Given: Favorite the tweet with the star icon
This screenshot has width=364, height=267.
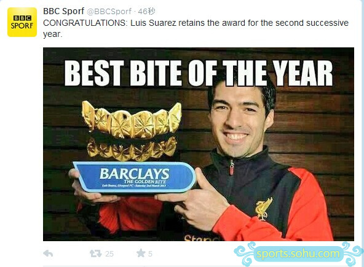Looking at the screenshot, I should 141,253.
